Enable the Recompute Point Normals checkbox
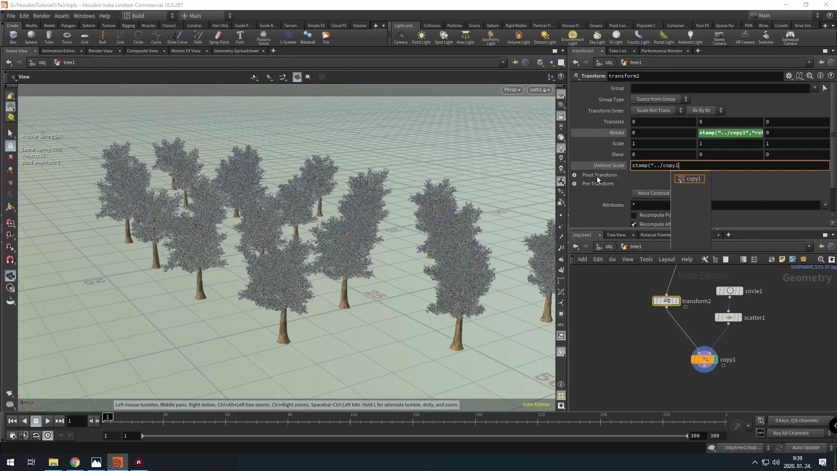The width and height of the screenshot is (837, 471). pyautogui.click(x=634, y=215)
